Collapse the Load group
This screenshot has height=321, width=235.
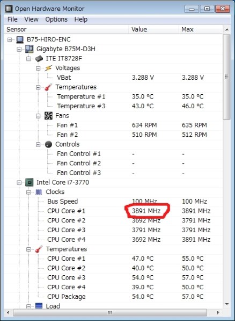click(x=28, y=306)
